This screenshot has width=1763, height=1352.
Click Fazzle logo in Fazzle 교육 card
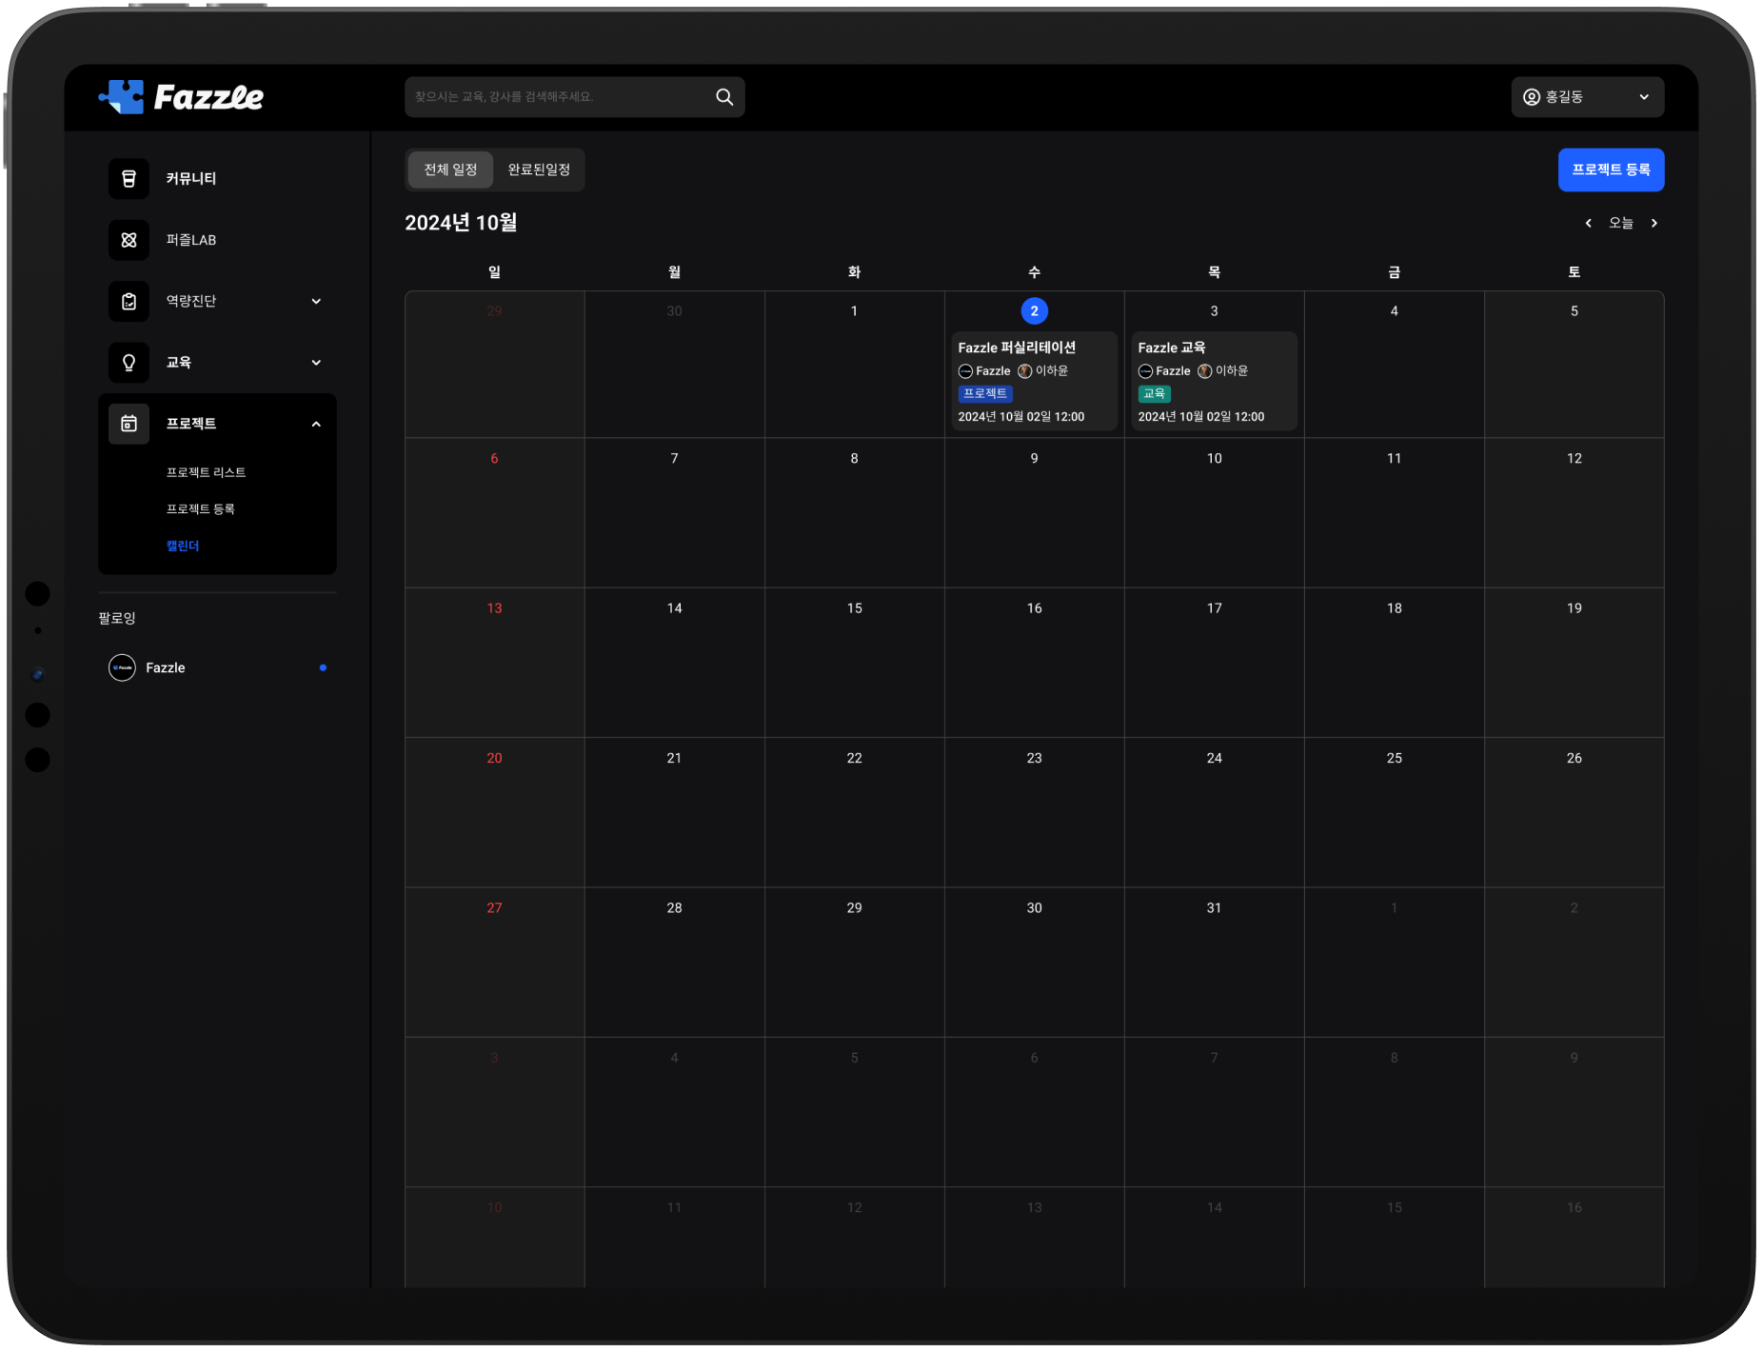coord(1145,371)
